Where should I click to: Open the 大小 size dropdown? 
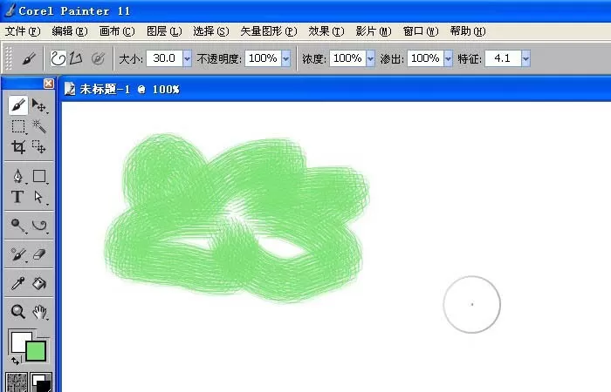click(187, 58)
